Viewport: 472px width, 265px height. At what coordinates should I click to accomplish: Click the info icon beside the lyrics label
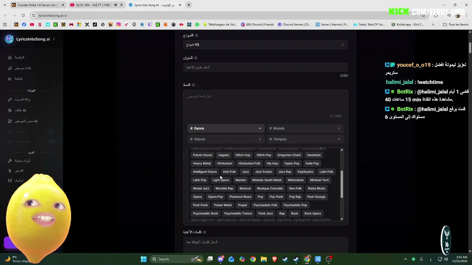(204, 232)
